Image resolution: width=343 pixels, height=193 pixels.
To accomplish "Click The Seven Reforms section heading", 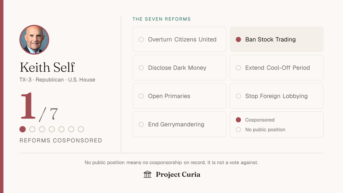I will [x=162, y=19].
